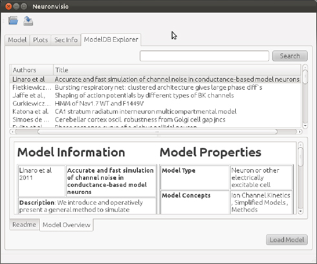This screenshot has width=317, height=264.
Task: Switch to the Model tab
Action: [17, 40]
